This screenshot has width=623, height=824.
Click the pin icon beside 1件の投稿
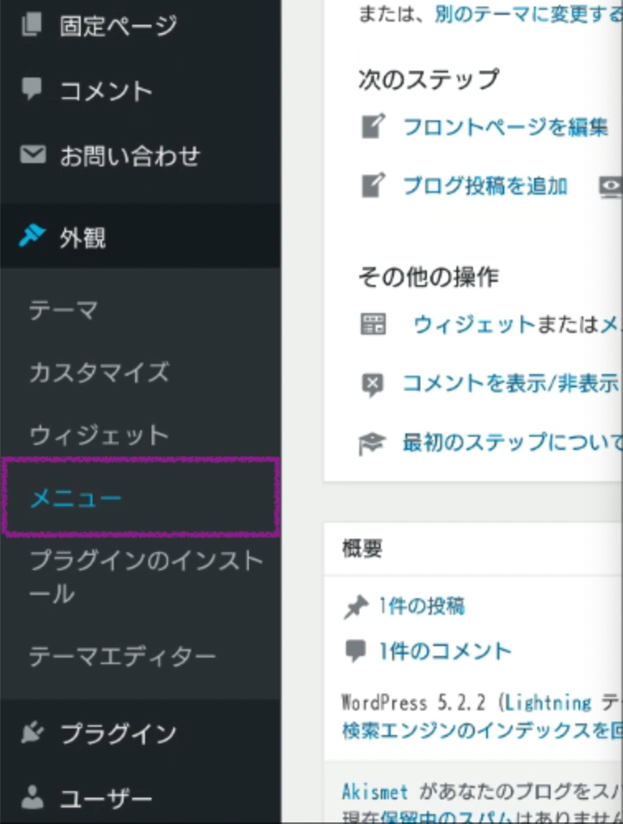pos(355,608)
